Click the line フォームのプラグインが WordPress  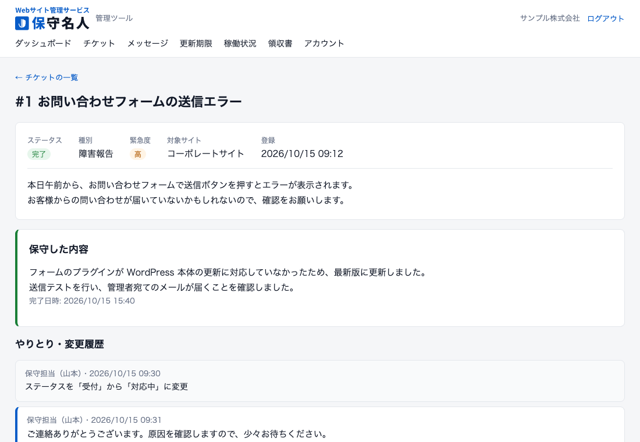coord(227,272)
